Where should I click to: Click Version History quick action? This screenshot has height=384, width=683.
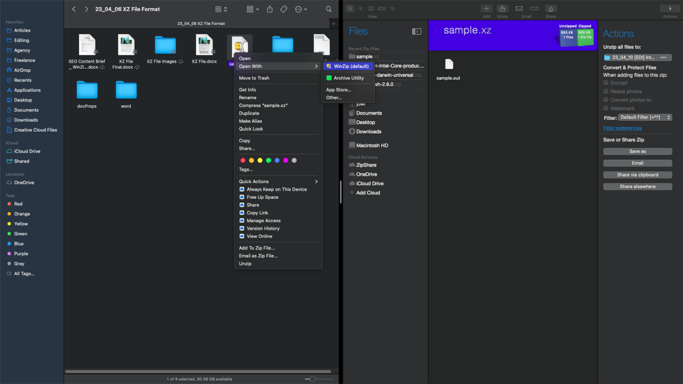(263, 228)
